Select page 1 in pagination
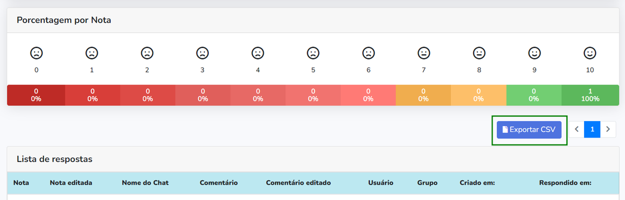The height and width of the screenshot is (200, 625). (592, 129)
